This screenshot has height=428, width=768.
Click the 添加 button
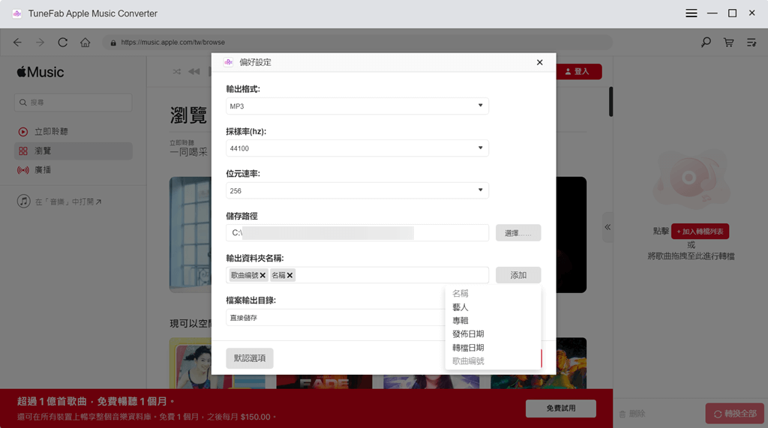[518, 275]
